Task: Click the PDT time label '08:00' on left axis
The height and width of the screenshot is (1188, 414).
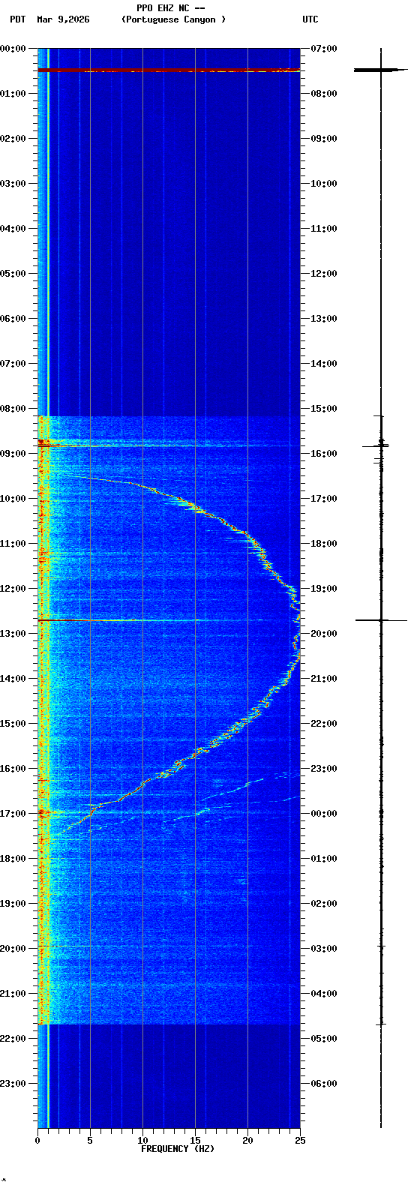Action: pyautogui.click(x=13, y=409)
